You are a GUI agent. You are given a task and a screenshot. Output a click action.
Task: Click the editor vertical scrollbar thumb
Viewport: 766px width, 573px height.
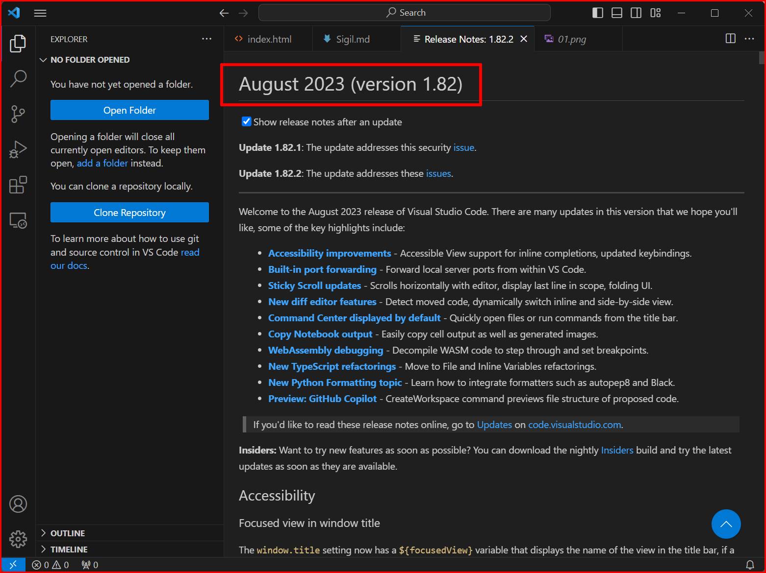pos(762,58)
